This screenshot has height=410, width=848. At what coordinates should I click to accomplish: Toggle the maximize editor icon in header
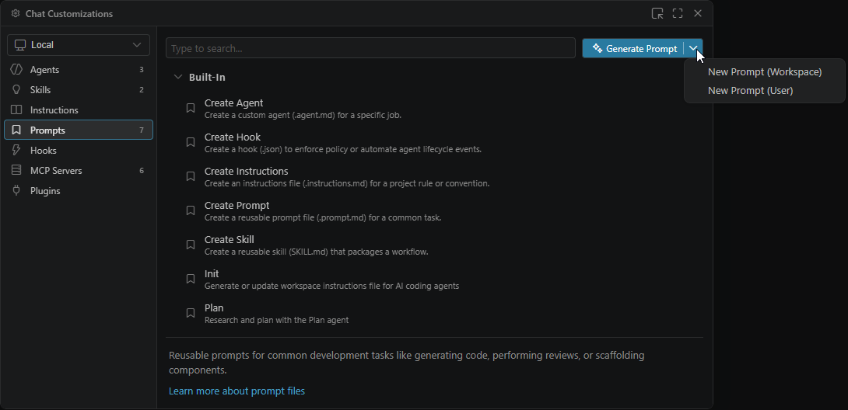click(x=678, y=13)
